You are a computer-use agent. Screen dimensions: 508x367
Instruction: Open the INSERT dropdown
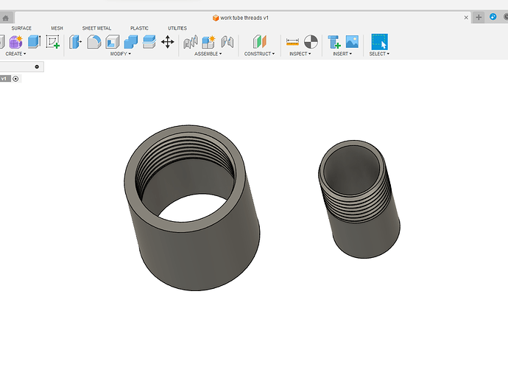tap(342, 54)
